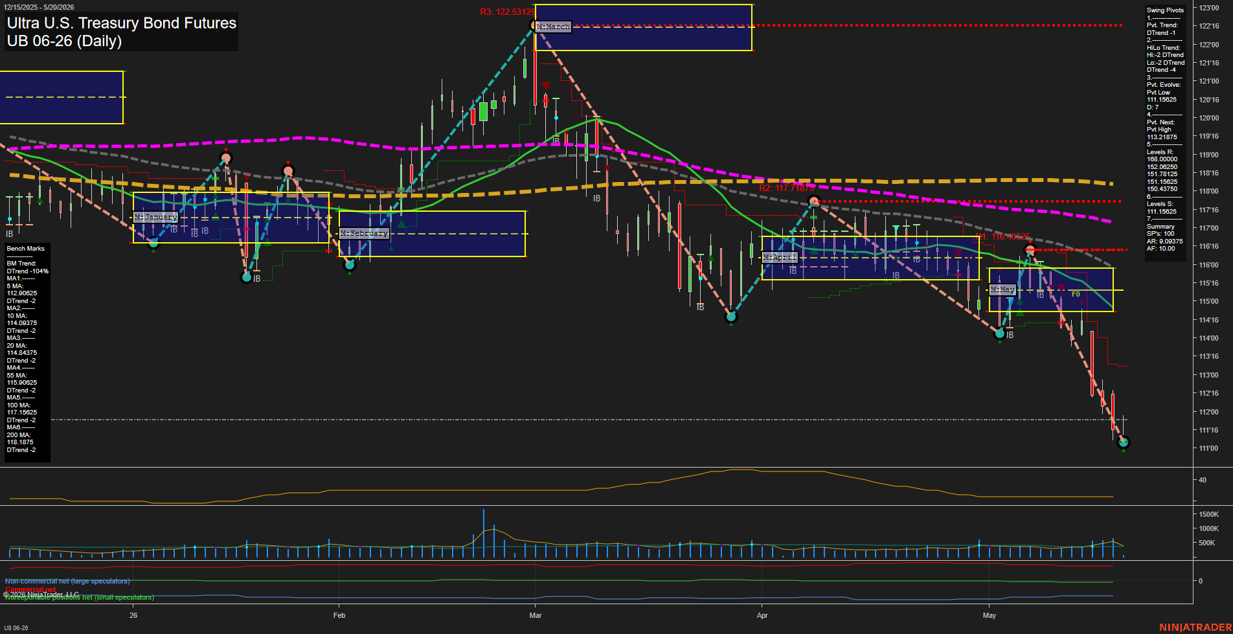
Task: Click the tallest volume bar in late February
Action: click(x=484, y=533)
